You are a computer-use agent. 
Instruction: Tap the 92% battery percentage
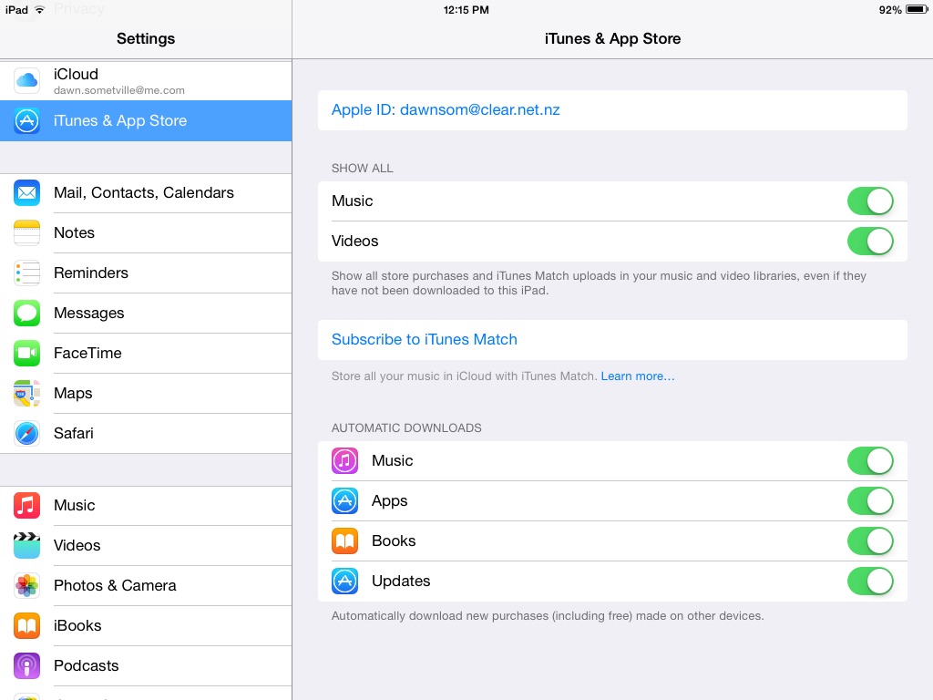tap(889, 10)
